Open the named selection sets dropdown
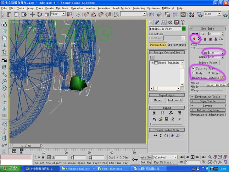The height and width of the screenshot is (172, 229). click(x=133, y=14)
